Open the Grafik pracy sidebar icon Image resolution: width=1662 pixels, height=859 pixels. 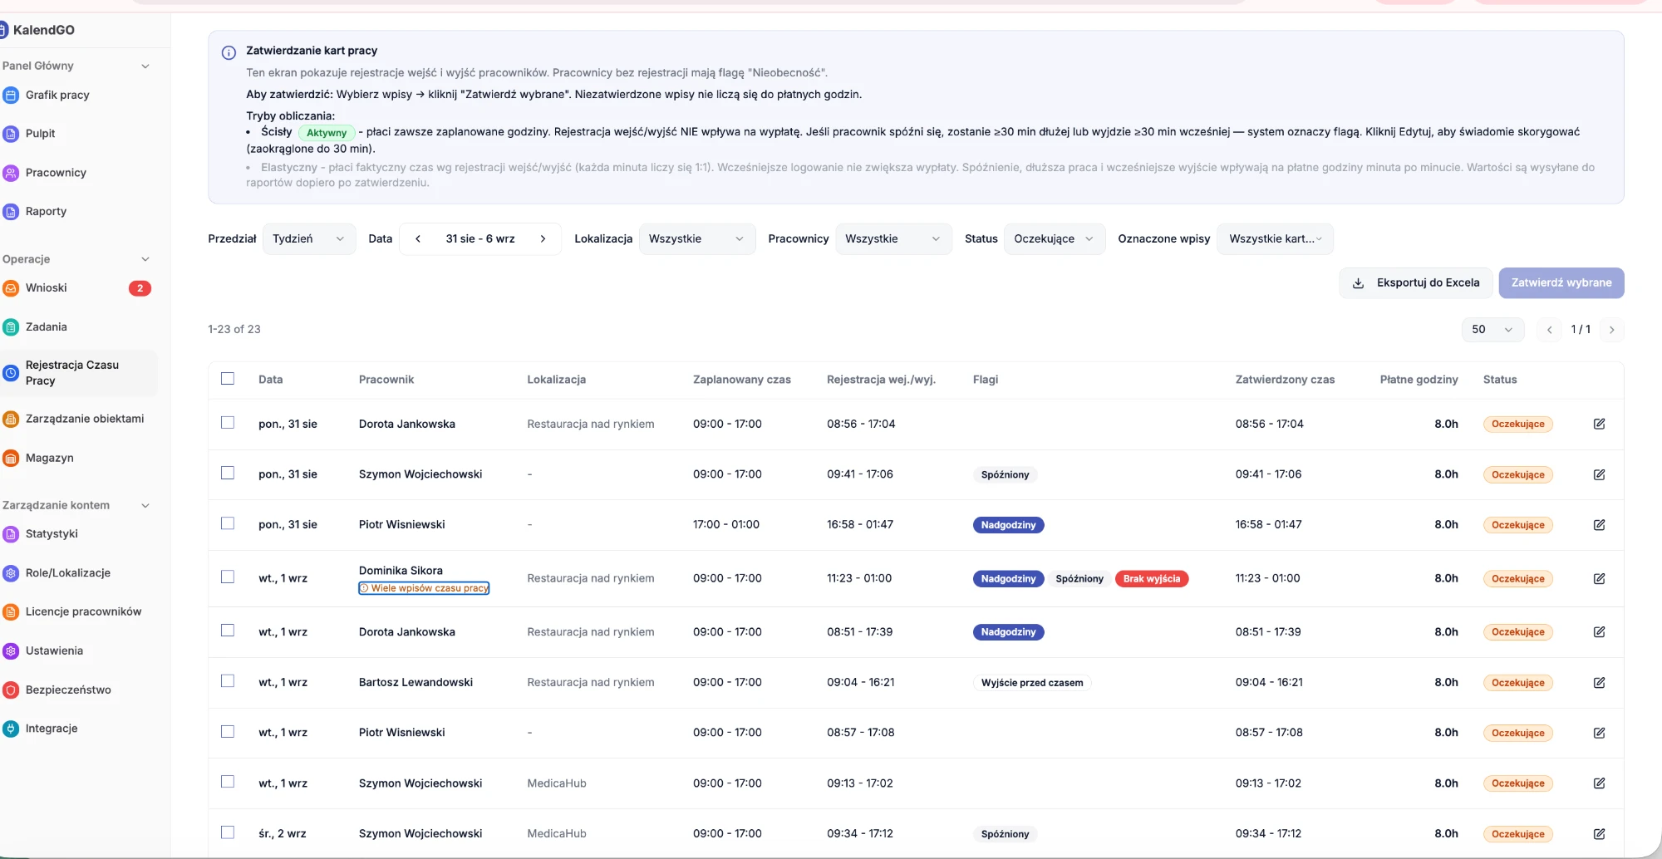[11, 95]
